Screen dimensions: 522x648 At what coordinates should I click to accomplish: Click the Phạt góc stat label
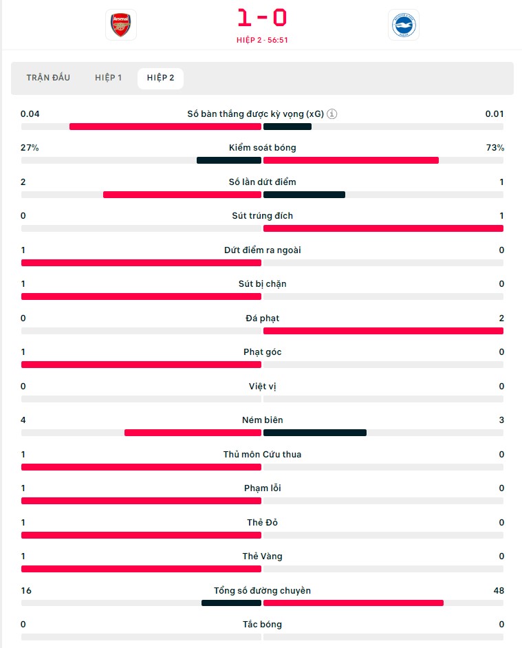pos(263,352)
